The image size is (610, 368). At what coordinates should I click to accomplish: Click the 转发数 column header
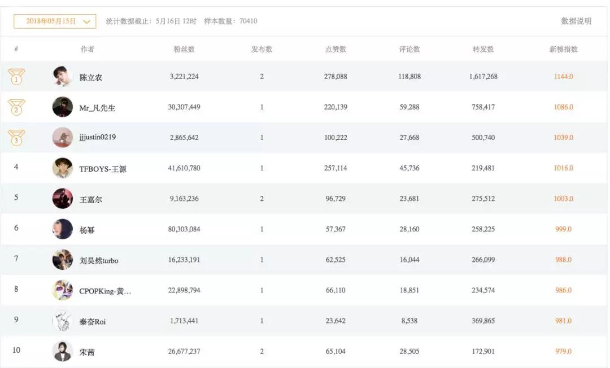pos(483,50)
